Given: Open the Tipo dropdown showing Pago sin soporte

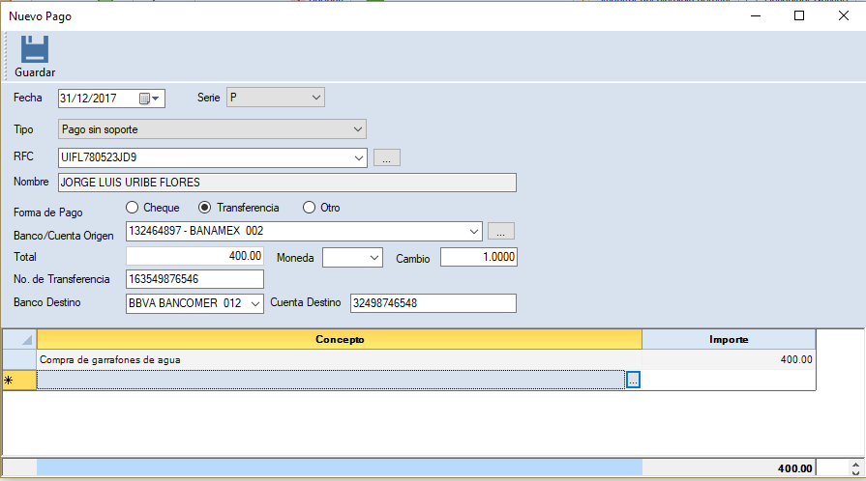Looking at the screenshot, I should pyautogui.click(x=357, y=128).
